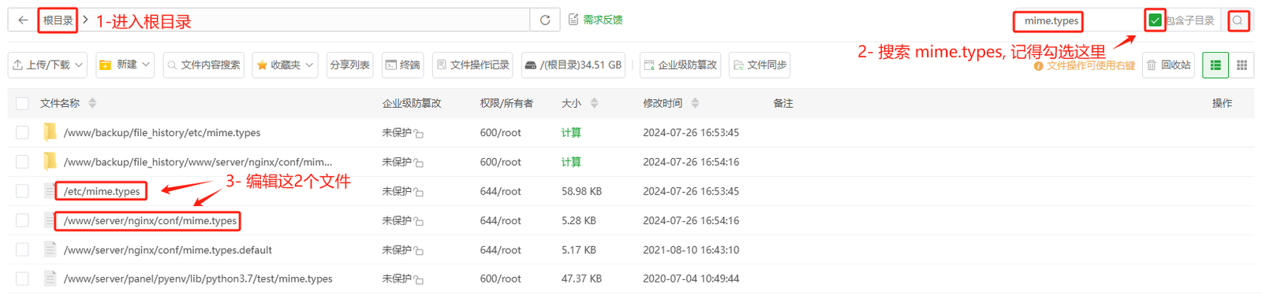Click lock icon for mime.types.default row

tap(419, 251)
